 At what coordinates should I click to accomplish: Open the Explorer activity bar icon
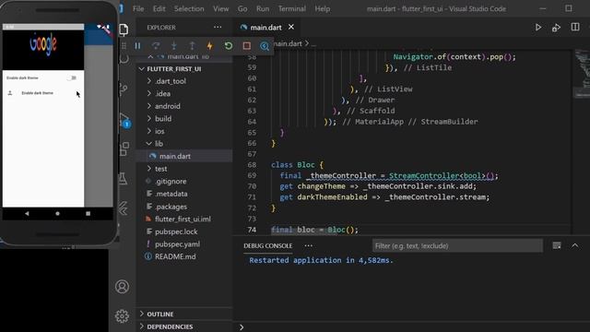point(124,30)
